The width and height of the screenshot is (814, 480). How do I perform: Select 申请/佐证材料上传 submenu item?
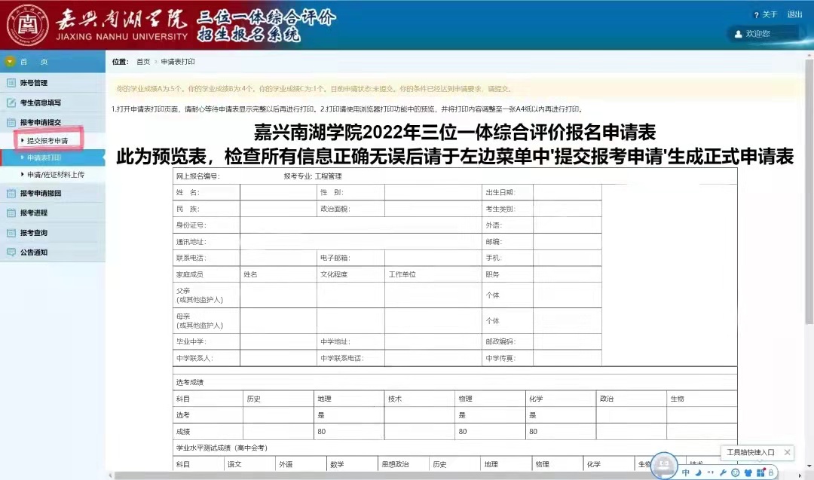tap(56, 175)
